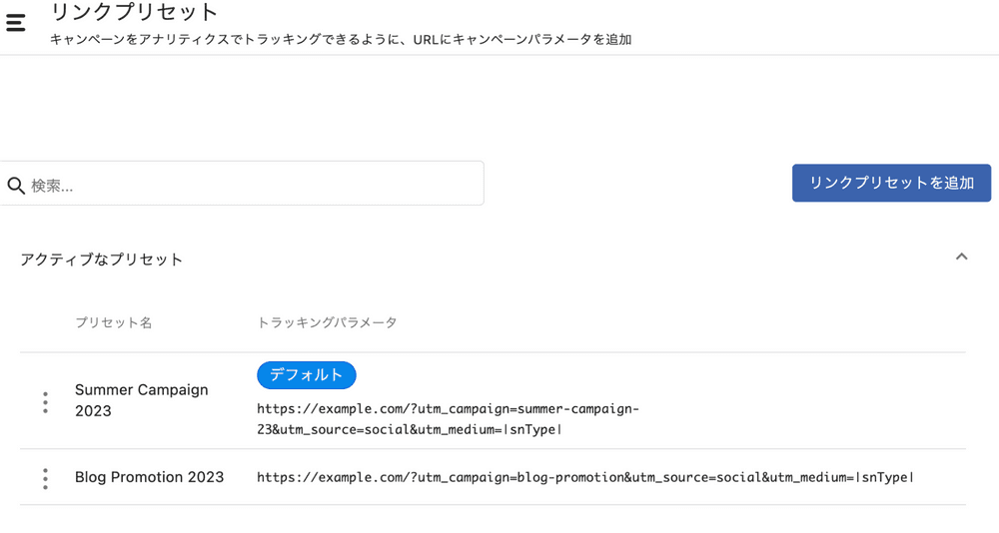The width and height of the screenshot is (999, 533).
Task: Select the Blog Promotion 2023 preset name
Action: click(x=149, y=477)
